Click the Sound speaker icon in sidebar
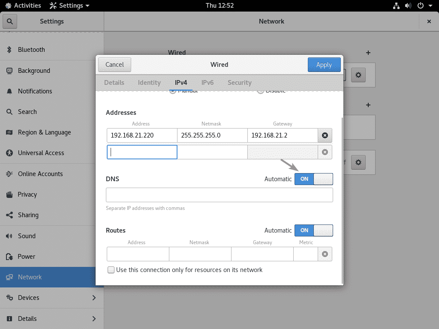The width and height of the screenshot is (439, 329). click(9, 236)
